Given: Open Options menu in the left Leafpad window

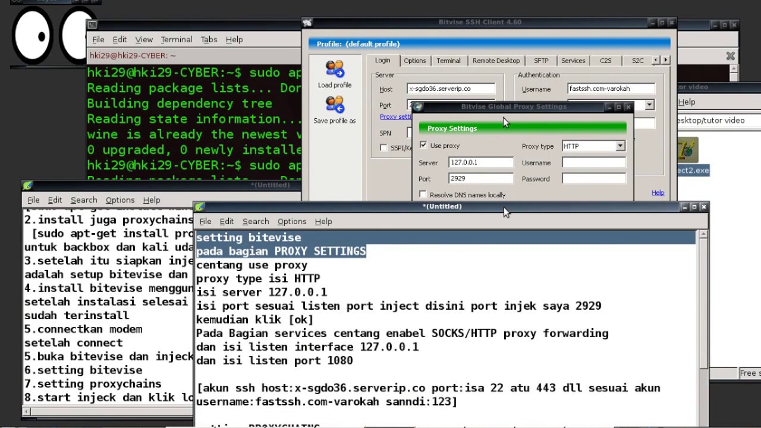Looking at the screenshot, I should point(120,200).
